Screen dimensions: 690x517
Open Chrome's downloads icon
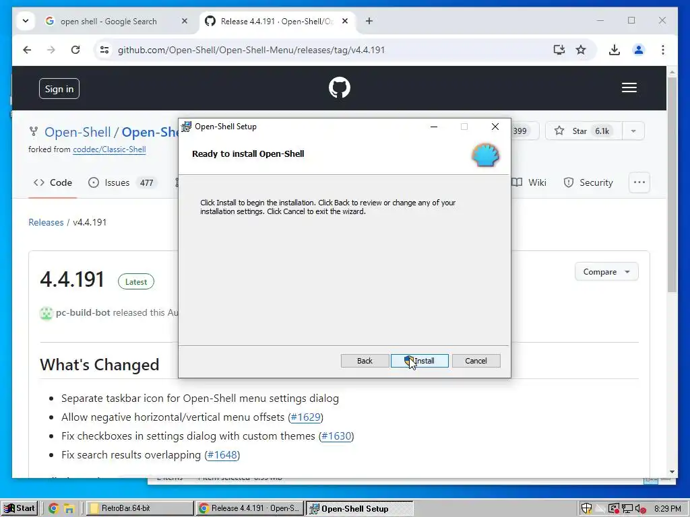tap(615, 50)
